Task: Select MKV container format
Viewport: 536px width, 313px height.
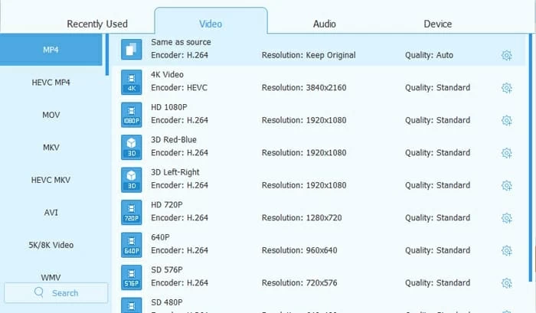Action: 51,147
